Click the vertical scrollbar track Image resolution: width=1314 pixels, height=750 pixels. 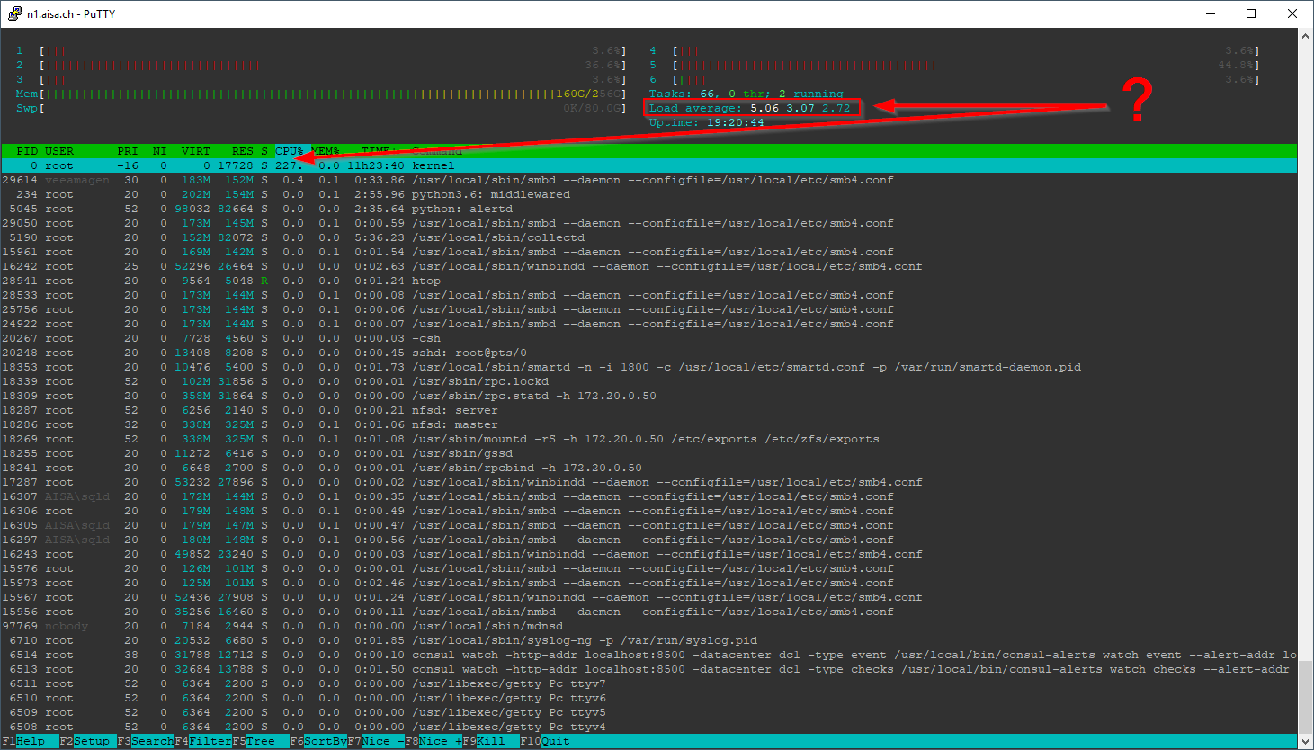1305,360
